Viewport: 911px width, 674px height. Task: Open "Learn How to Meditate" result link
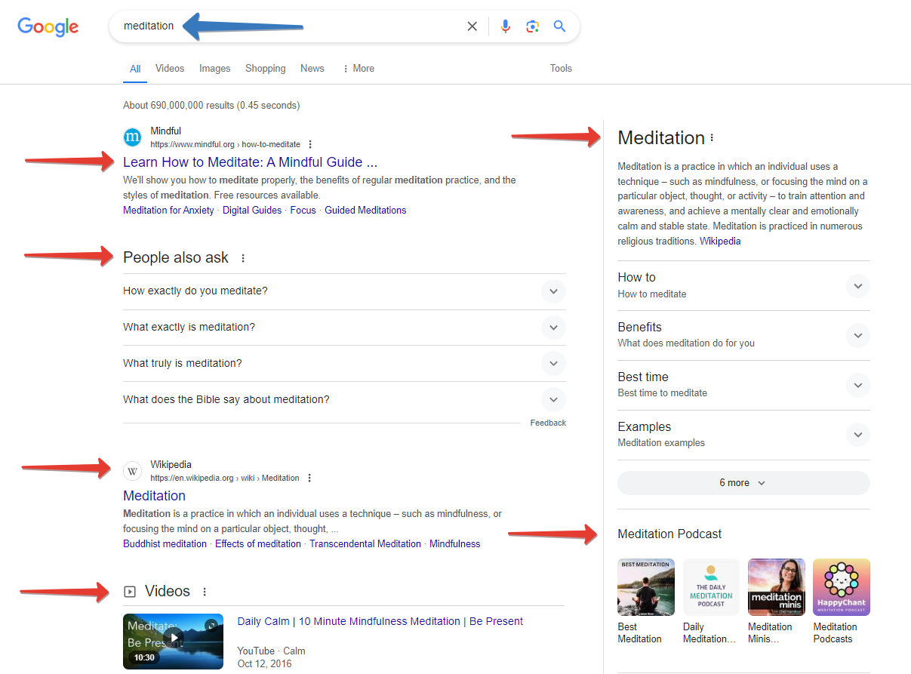click(250, 162)
